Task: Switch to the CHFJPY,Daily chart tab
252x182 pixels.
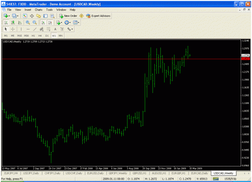Action: [52, 173]
